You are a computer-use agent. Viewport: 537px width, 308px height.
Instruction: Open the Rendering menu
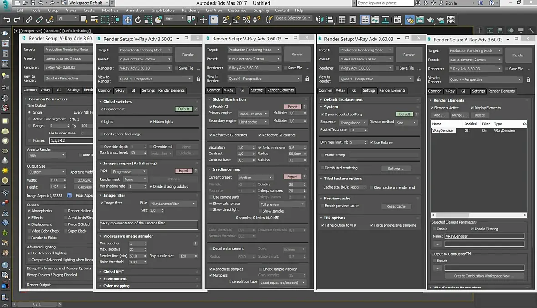coord(191,10)
